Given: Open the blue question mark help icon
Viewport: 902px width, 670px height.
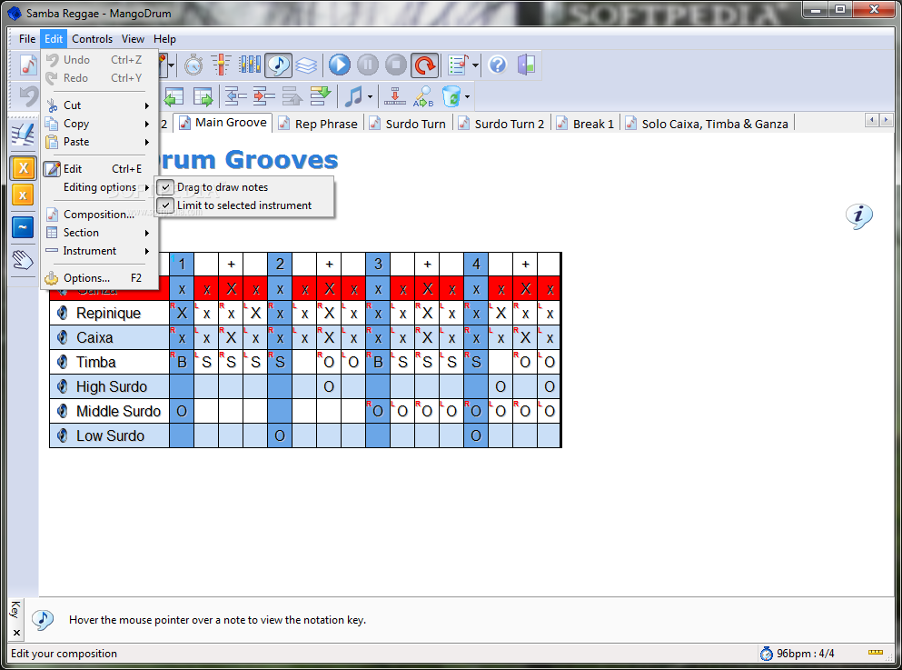Looking at the screenshot, I should [498, 65].
